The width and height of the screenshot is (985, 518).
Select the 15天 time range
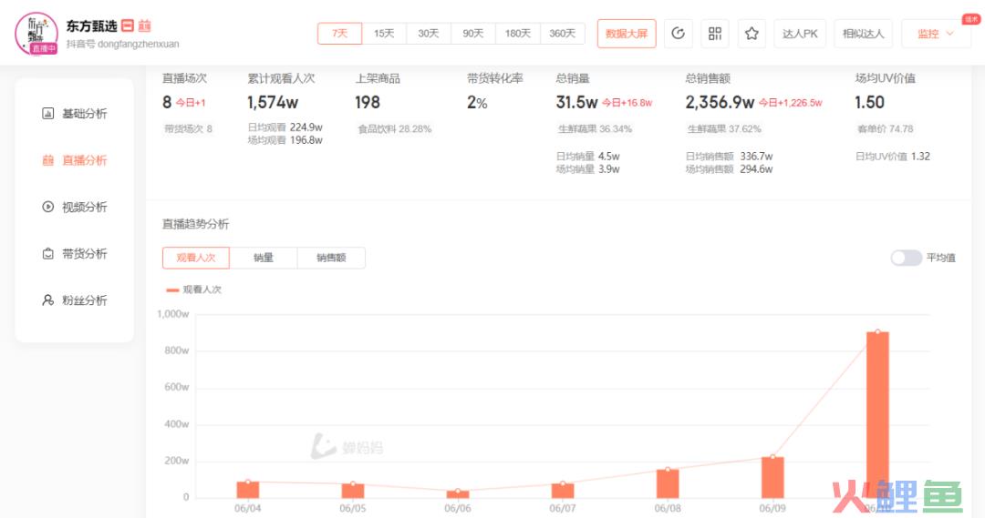click(385, 34)
